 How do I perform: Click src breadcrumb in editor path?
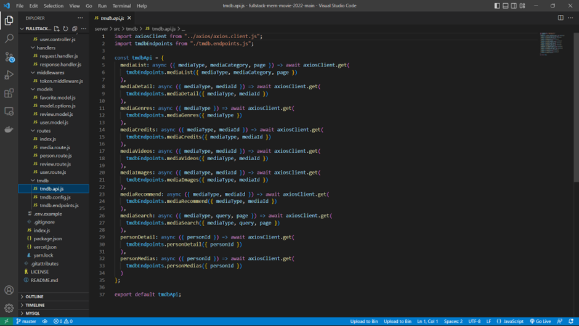[x=116, y=28]
